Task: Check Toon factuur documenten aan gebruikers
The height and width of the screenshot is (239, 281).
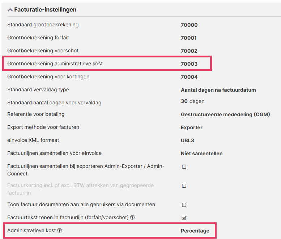Action: [184, 205]
